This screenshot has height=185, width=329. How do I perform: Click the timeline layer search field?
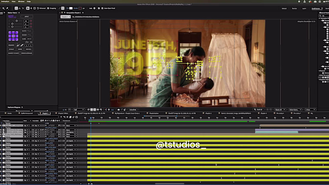coord(29,117)
